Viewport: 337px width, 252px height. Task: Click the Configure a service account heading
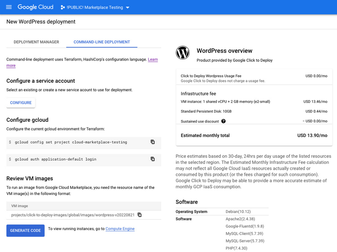pos(41,81)
